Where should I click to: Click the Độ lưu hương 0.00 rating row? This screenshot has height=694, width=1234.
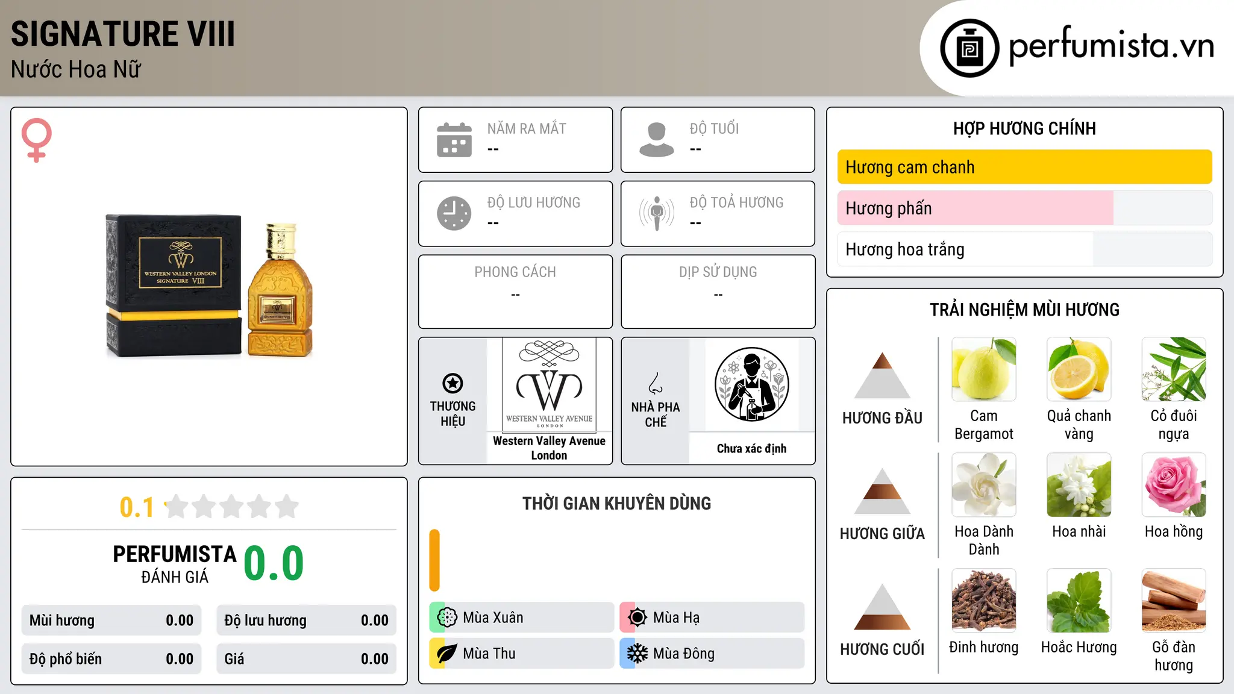[x=306, y=621]
